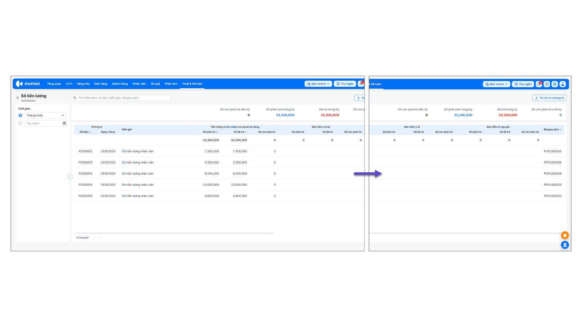582x327 pixels.
Task: Click the Tải sổ và chứng từ button
Action: pos(549,98)
